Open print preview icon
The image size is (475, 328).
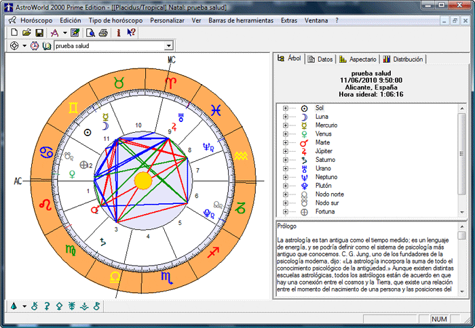(90, 33)
